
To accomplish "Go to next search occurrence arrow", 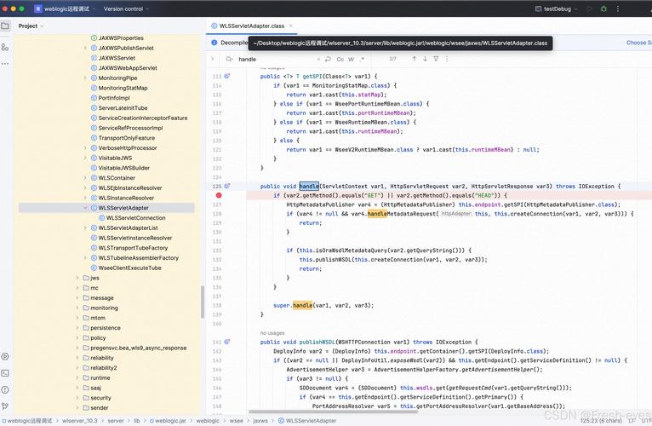I will 425,59.
